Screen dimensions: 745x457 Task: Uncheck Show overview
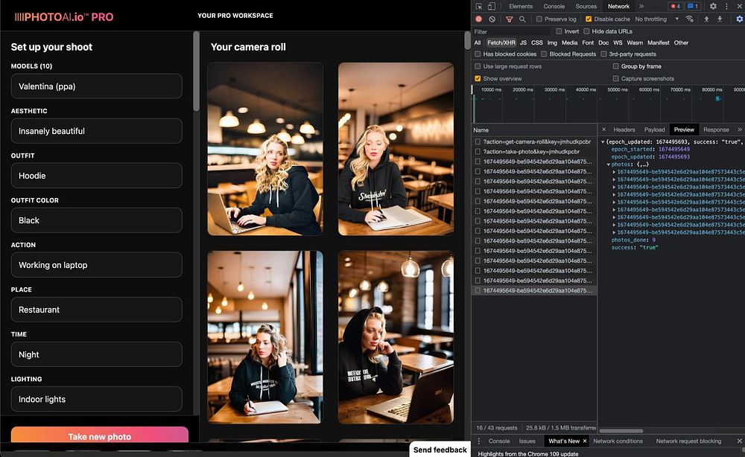pos(478,79)
